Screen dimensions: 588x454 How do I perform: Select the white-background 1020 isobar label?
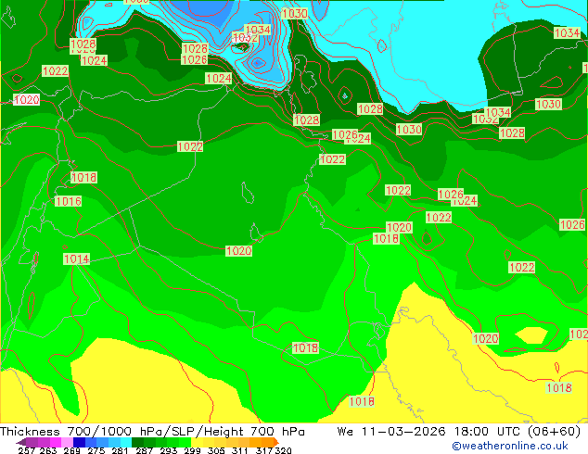26,100
